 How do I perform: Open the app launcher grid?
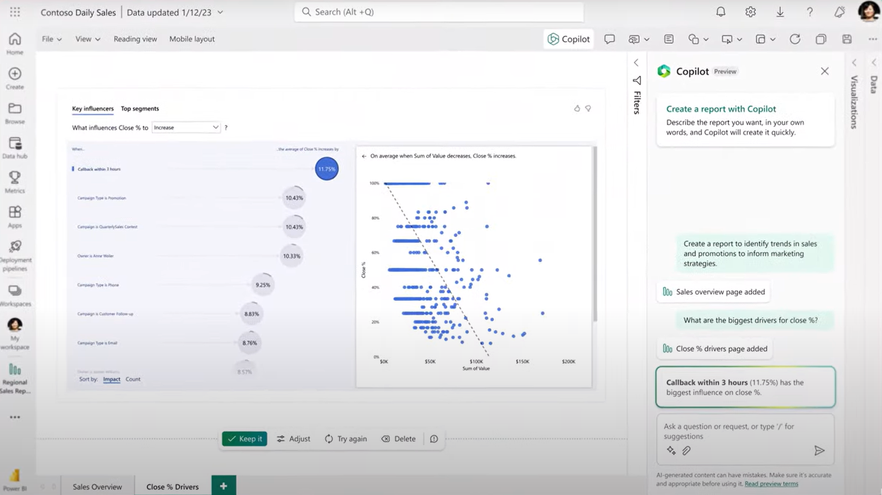[x=15, y=12]
